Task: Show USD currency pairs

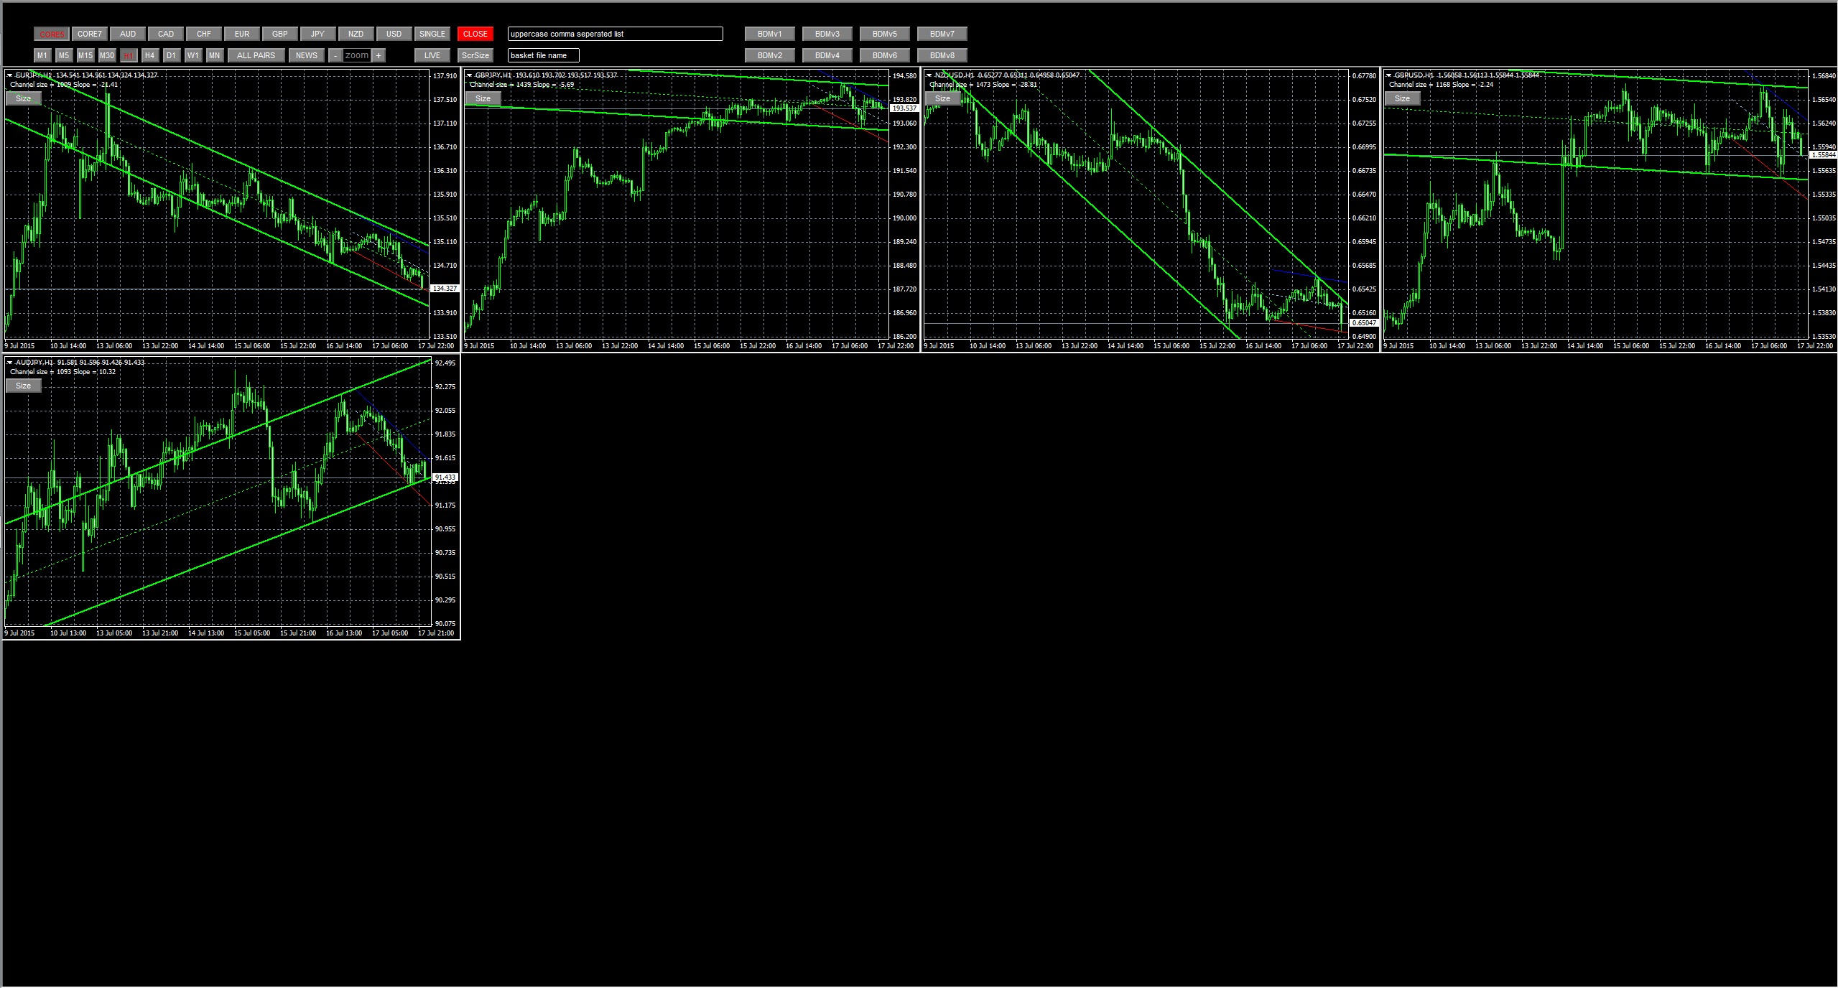Action: coord(394,34)
